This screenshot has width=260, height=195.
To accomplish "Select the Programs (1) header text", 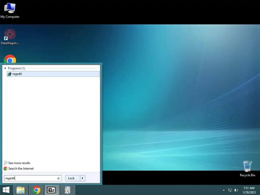I will pyautogui.click(x=17, y=68).
